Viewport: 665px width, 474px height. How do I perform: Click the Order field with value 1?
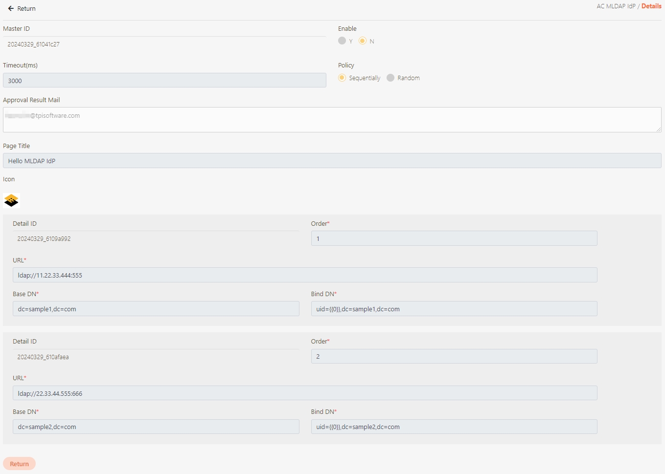(454, 238)
